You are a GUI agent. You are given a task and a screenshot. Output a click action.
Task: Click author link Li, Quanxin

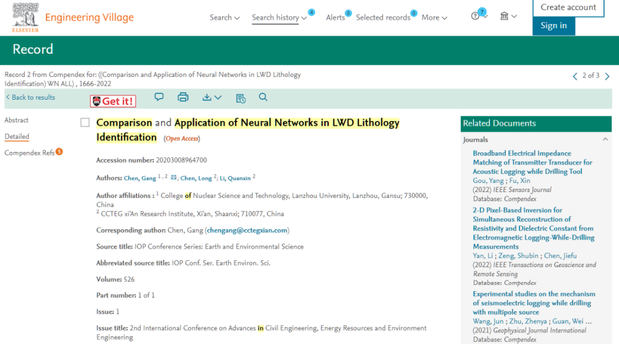click(236, 178)
